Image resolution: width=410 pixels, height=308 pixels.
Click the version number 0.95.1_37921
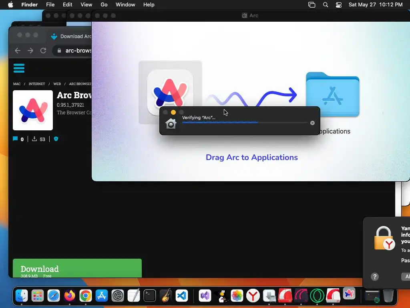(70, 105)
